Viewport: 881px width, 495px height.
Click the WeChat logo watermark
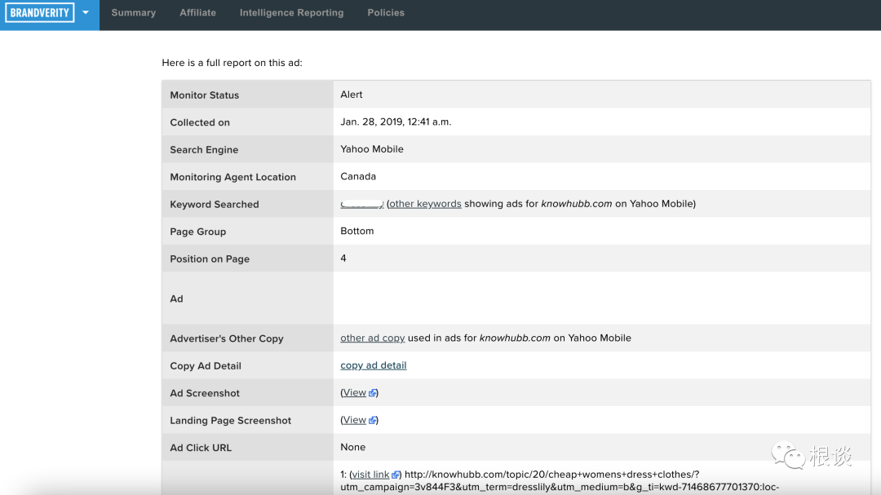click(786, 455)
